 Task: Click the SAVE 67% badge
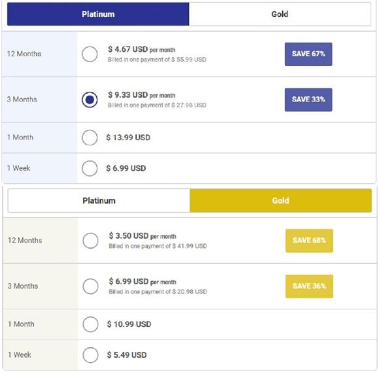click(308, 54)
